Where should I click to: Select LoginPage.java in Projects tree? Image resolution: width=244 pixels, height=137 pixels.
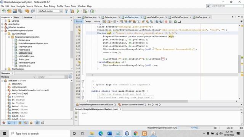(x=25, y=46)
